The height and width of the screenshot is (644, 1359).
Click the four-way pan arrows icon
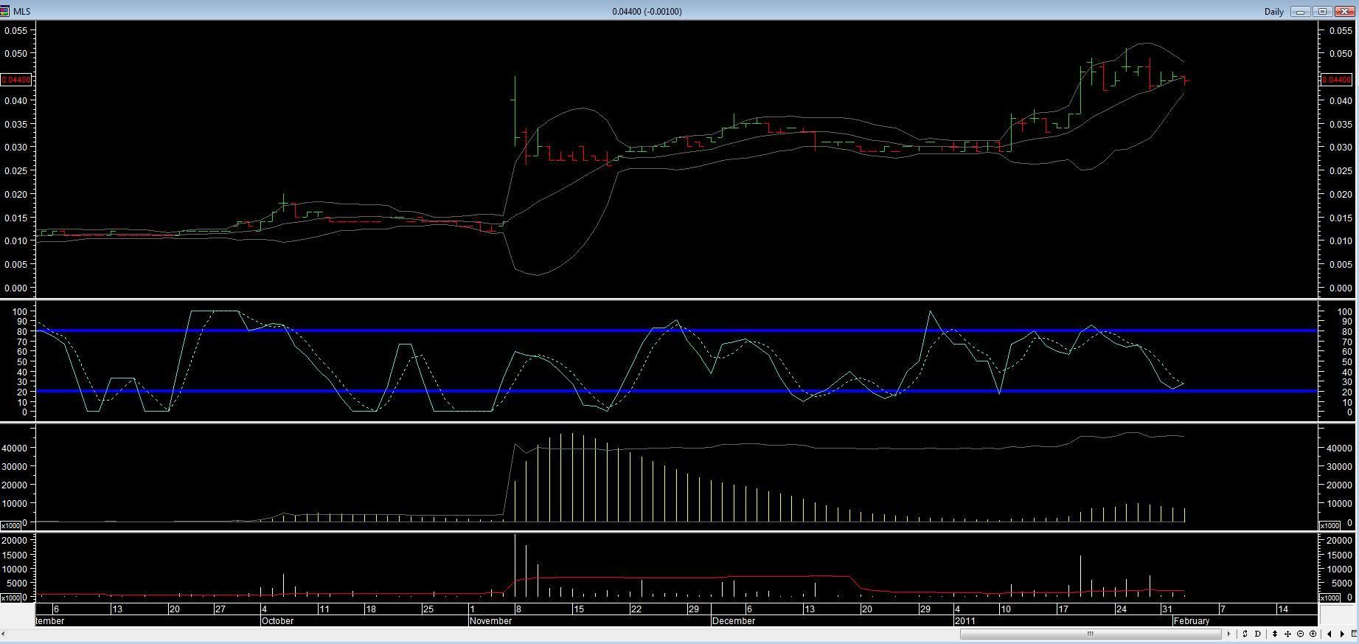1287,634
